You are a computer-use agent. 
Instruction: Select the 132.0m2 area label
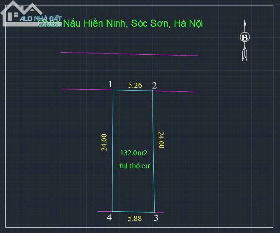pyautogui.click(x=134, y=153)
